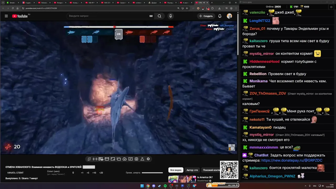Select the Автор: хто filter chip

click(192, 170)
